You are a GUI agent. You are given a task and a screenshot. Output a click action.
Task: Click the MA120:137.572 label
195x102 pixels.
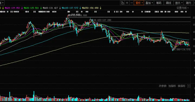click(x=70, y=8)
